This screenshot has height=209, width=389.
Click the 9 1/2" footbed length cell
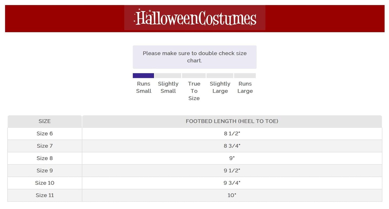click(232, 171)
